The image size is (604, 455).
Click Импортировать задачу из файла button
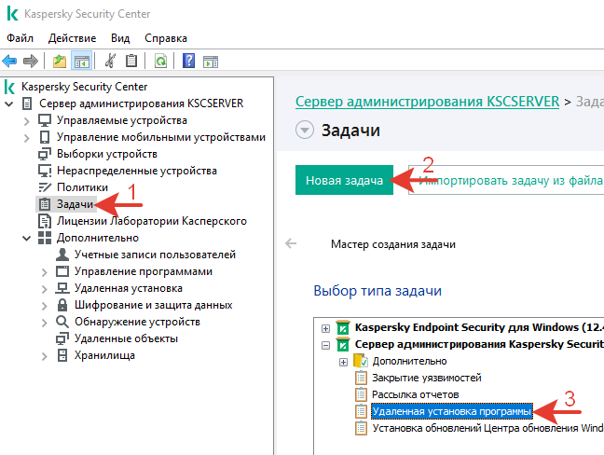pyautogui.click(x=506, y=180)
